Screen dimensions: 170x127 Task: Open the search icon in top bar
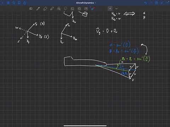(x=14, y=3)
